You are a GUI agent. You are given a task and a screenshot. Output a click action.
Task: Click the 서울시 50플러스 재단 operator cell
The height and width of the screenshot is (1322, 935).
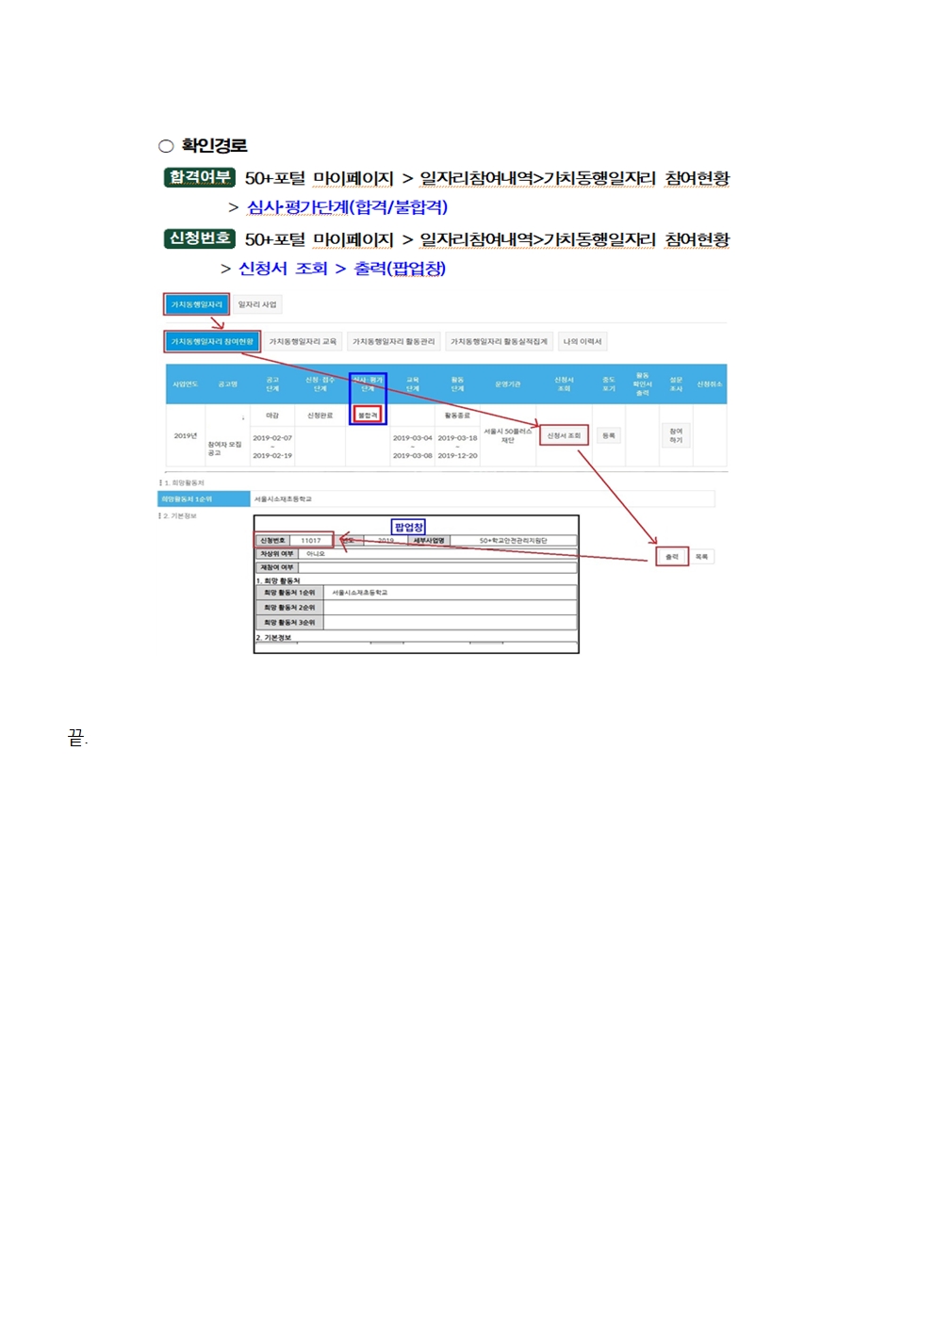click(x=508, y=435)
